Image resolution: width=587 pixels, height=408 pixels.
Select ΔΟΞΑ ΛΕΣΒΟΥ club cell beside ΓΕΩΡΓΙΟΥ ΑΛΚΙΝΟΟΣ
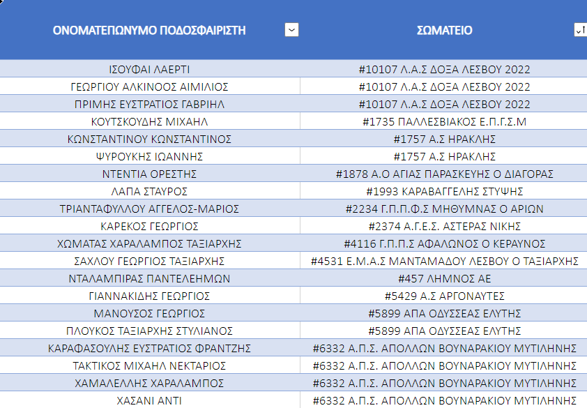(x=443, y=86)
